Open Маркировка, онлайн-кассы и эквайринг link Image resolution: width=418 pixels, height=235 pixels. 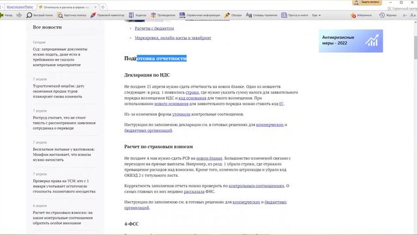(172, 38)
